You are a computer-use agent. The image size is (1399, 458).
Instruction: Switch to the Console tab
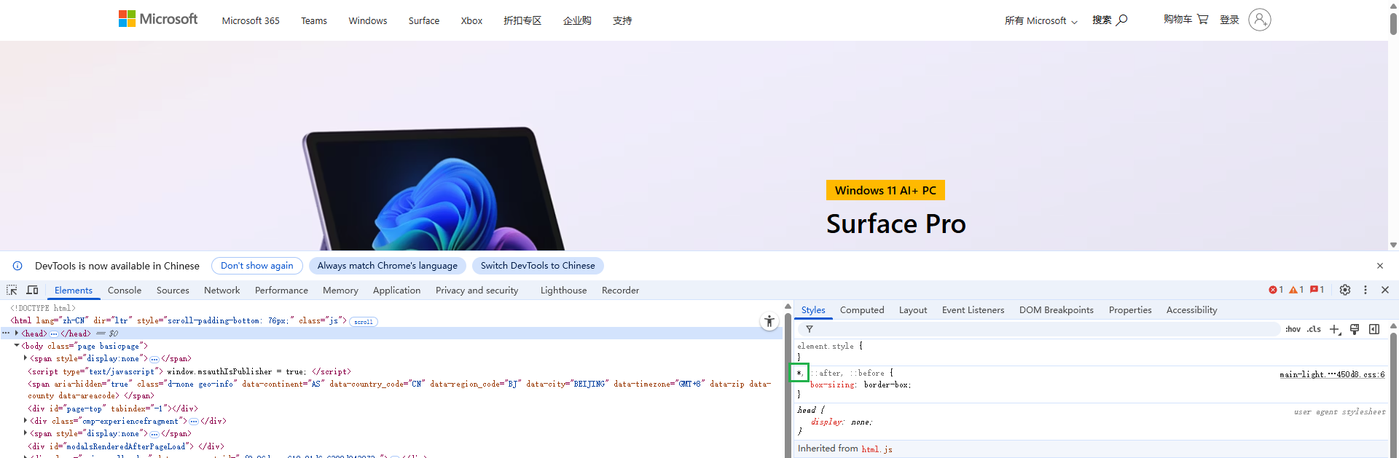pyautogui.click(x=125, y=290)
